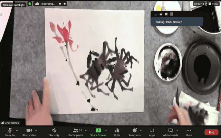Expand arrow next to Whiteboards
This screenshot has width=221, height=138.
coord(177,130)
